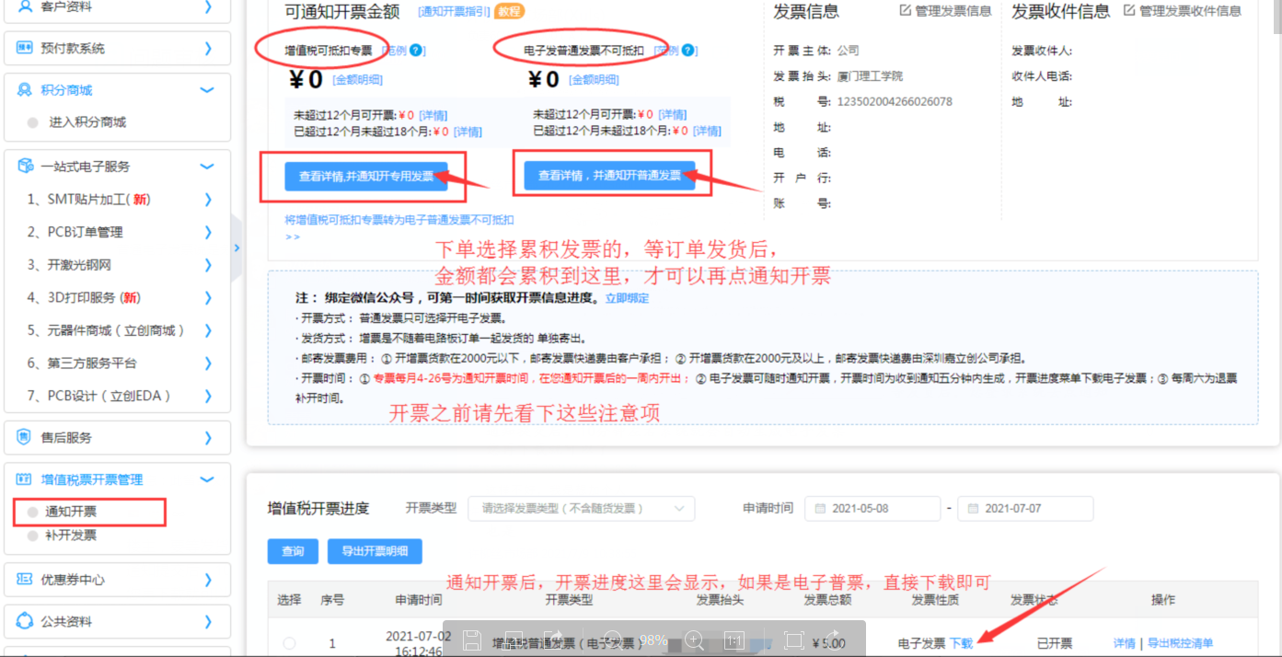Click the 下载 link for electronic invoice

pyautogui.click(x=961, y=643)
